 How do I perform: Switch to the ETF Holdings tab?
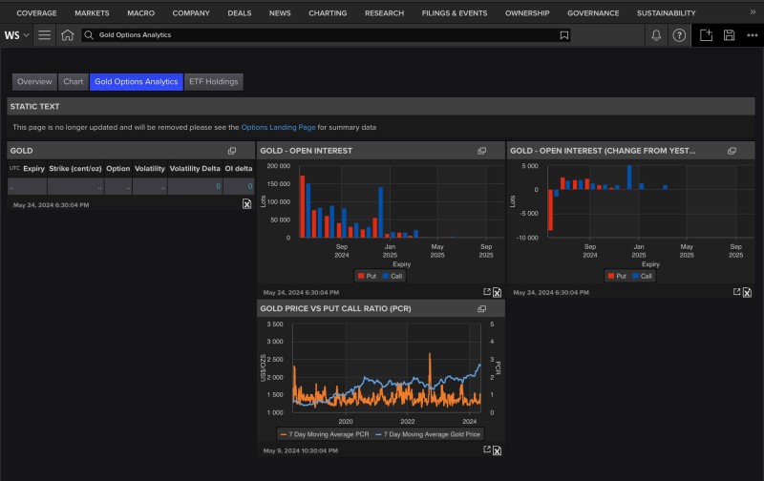(213, 82)
